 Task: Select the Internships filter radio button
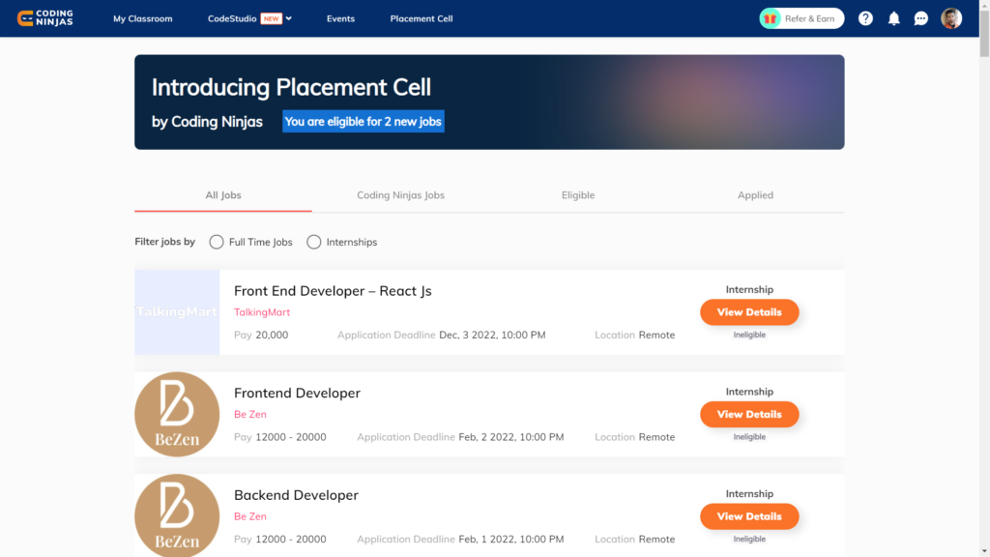(314, 242)
